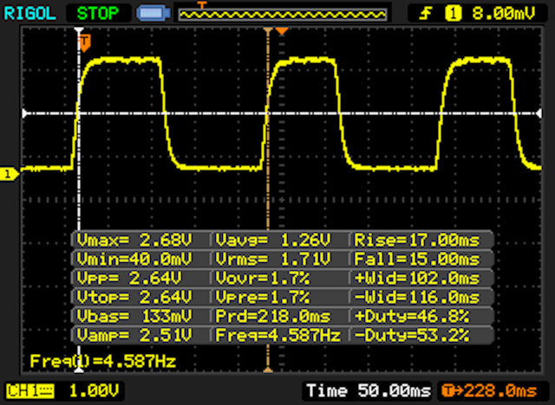Click the STOP run status indicator

pyautogui.click(x=98, y=14)
